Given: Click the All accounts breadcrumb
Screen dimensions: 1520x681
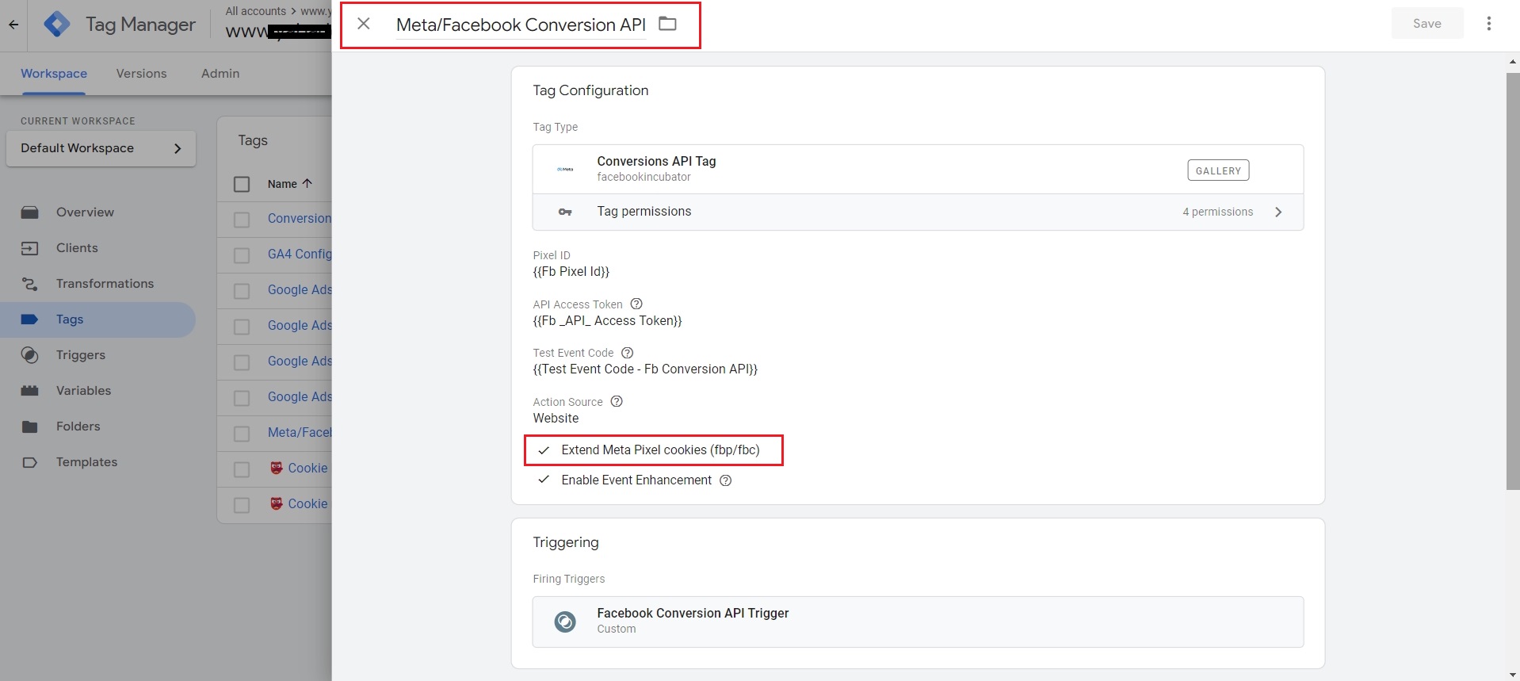Looking at the screenshot, I should (255, 11).
